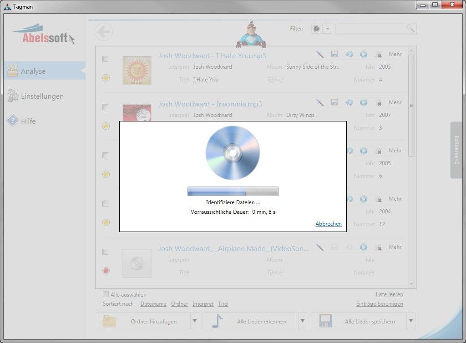Tick the checkbox for Insomnia.mp3
Screen dimensions: 466x343
tap(106, 107)
